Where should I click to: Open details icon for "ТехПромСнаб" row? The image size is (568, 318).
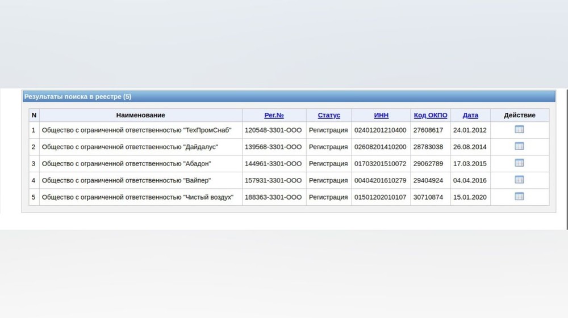(519, 130)
